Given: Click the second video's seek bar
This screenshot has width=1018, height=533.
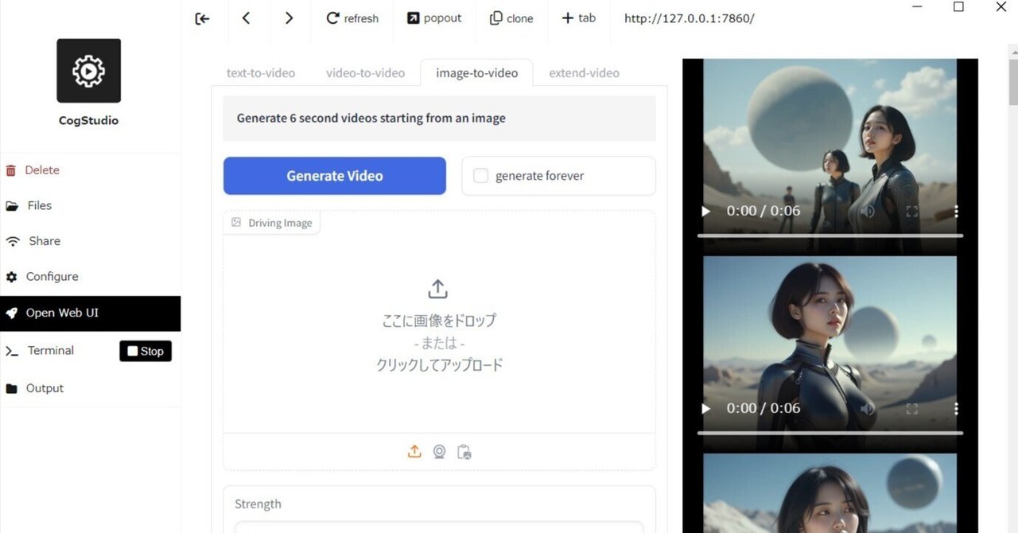Looking at the screenshot, I should point(830,434).
